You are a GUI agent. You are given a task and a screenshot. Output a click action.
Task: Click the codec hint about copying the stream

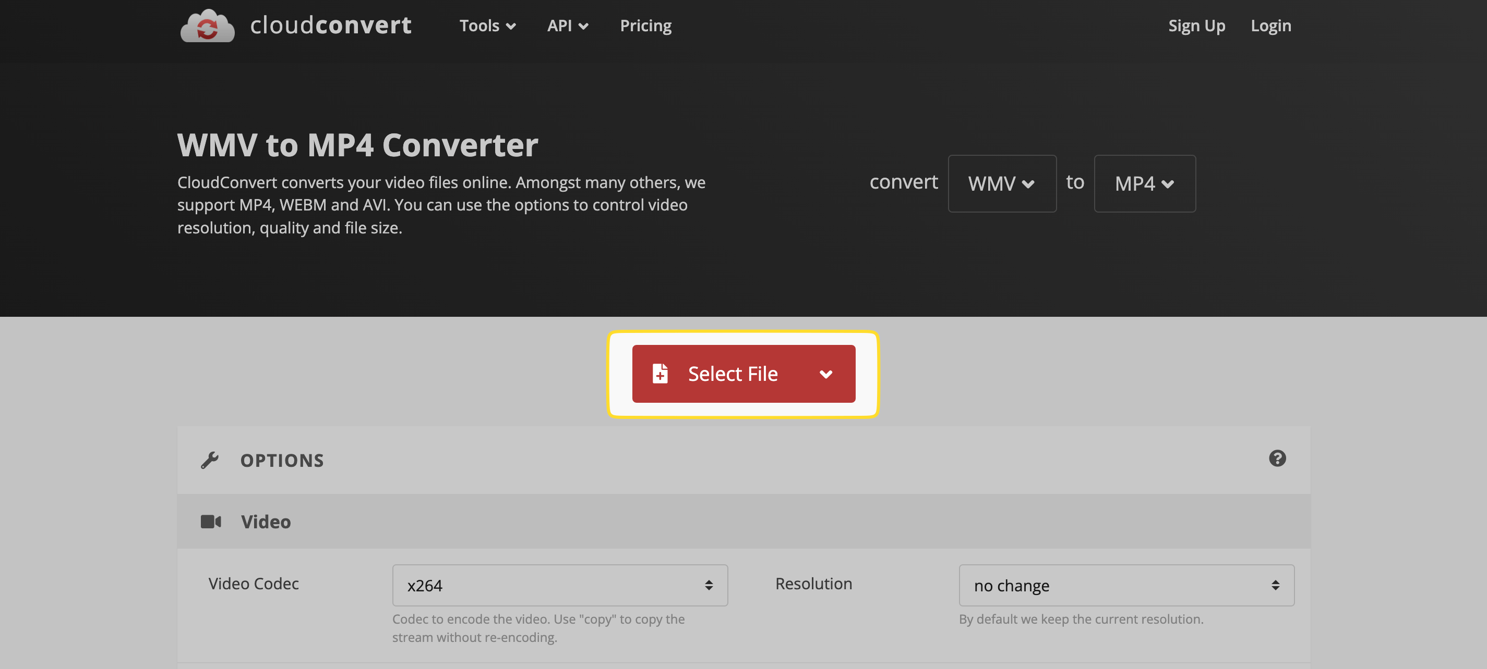[x=538, y=628]
